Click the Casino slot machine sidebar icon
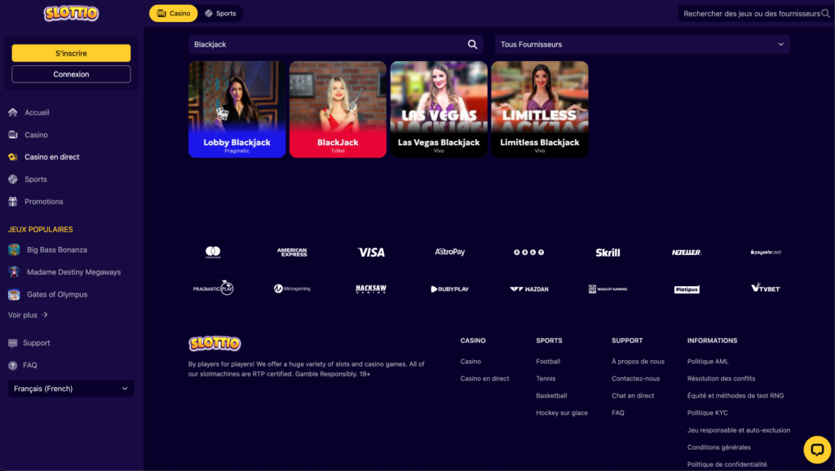 click(13, 134)
